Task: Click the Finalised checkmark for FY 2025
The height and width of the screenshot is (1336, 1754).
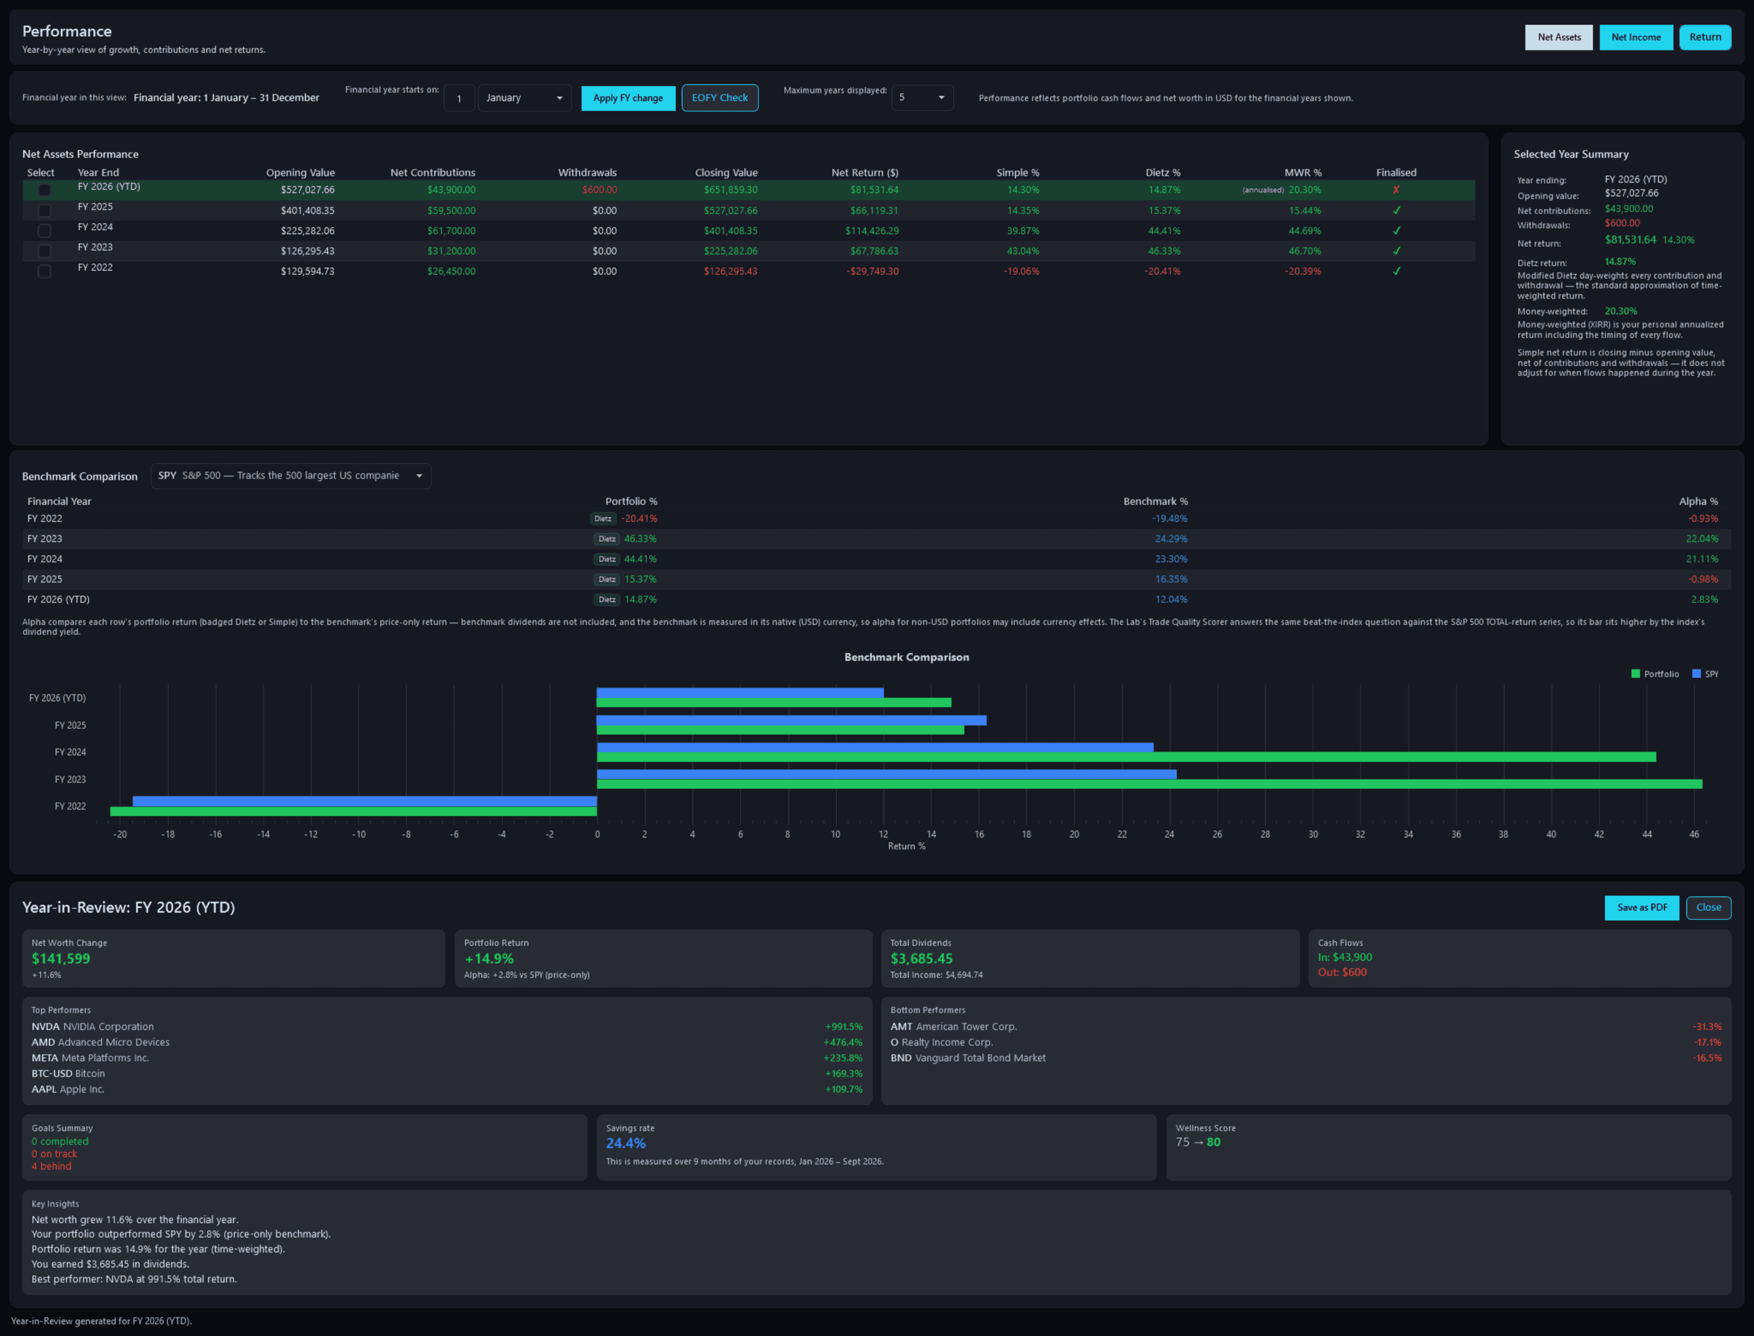Action: [x=1396, y=211]
